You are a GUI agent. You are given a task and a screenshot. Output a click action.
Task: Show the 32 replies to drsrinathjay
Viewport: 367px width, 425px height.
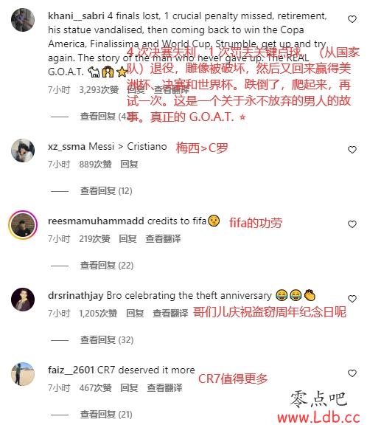[107, 340]
